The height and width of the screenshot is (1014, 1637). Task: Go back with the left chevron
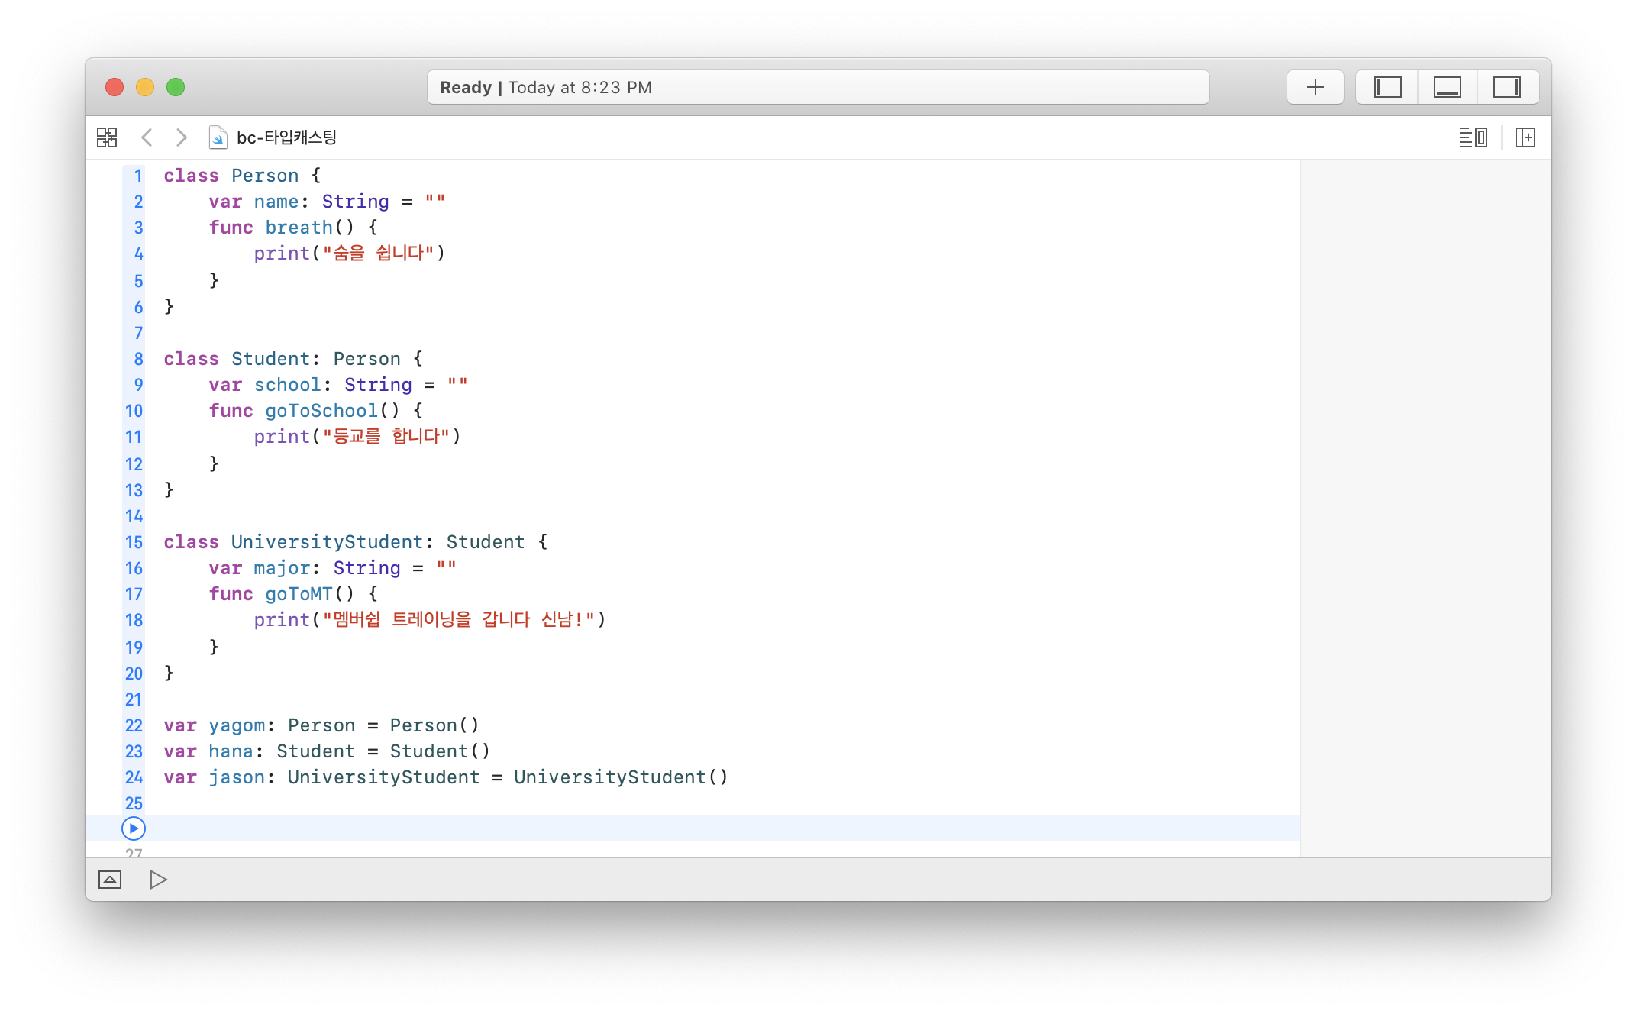(147, 137)
